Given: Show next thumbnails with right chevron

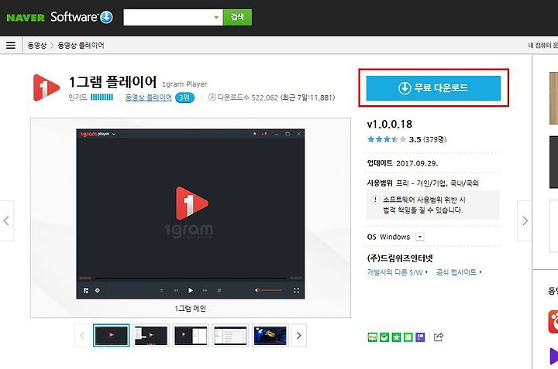Looking at the screenshot, I should click(299, 335).
